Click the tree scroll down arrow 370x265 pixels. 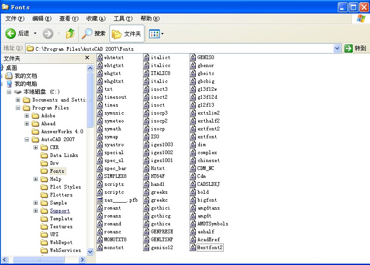point(90,251)
